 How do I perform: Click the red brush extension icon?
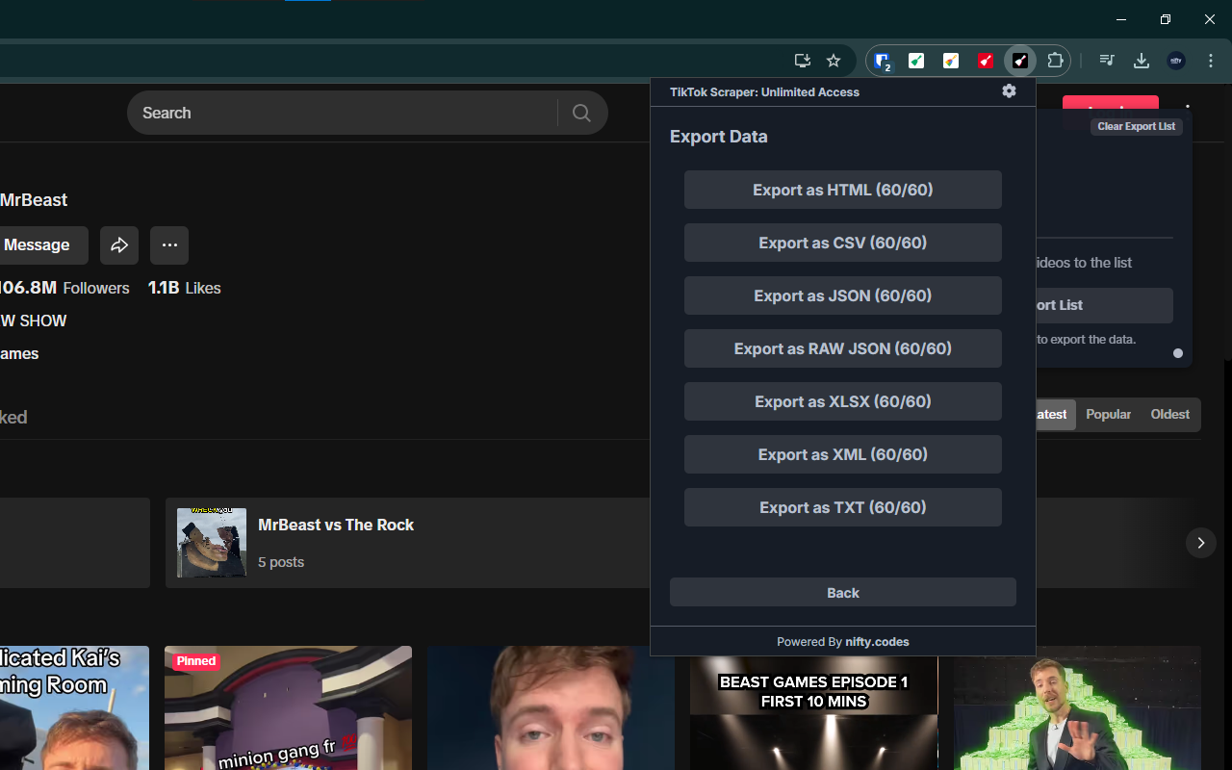[x=986, y=61]
